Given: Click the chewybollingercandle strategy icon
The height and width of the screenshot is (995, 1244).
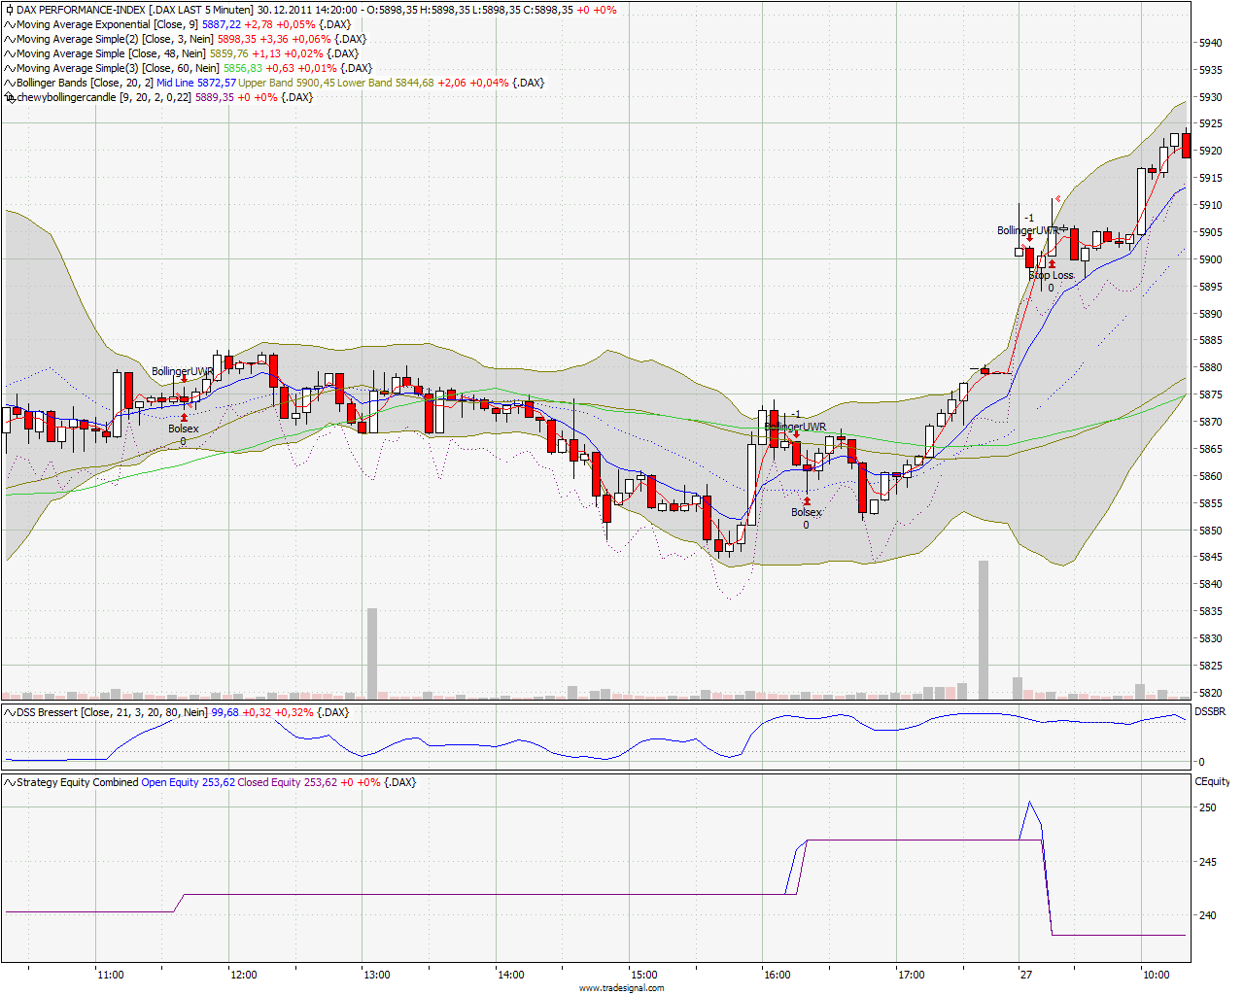Looking at the screenshot, I should [10, 97].
